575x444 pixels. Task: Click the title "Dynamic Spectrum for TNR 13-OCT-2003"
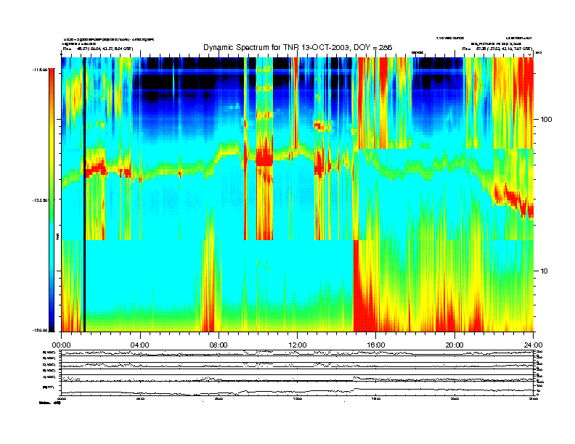(x=277, y=48)
